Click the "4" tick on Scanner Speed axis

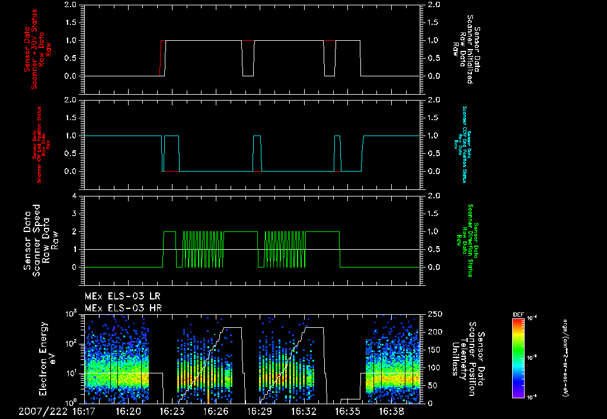74,196
